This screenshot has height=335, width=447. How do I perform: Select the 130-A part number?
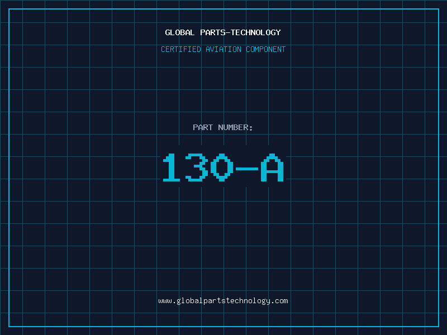point(223,167)
